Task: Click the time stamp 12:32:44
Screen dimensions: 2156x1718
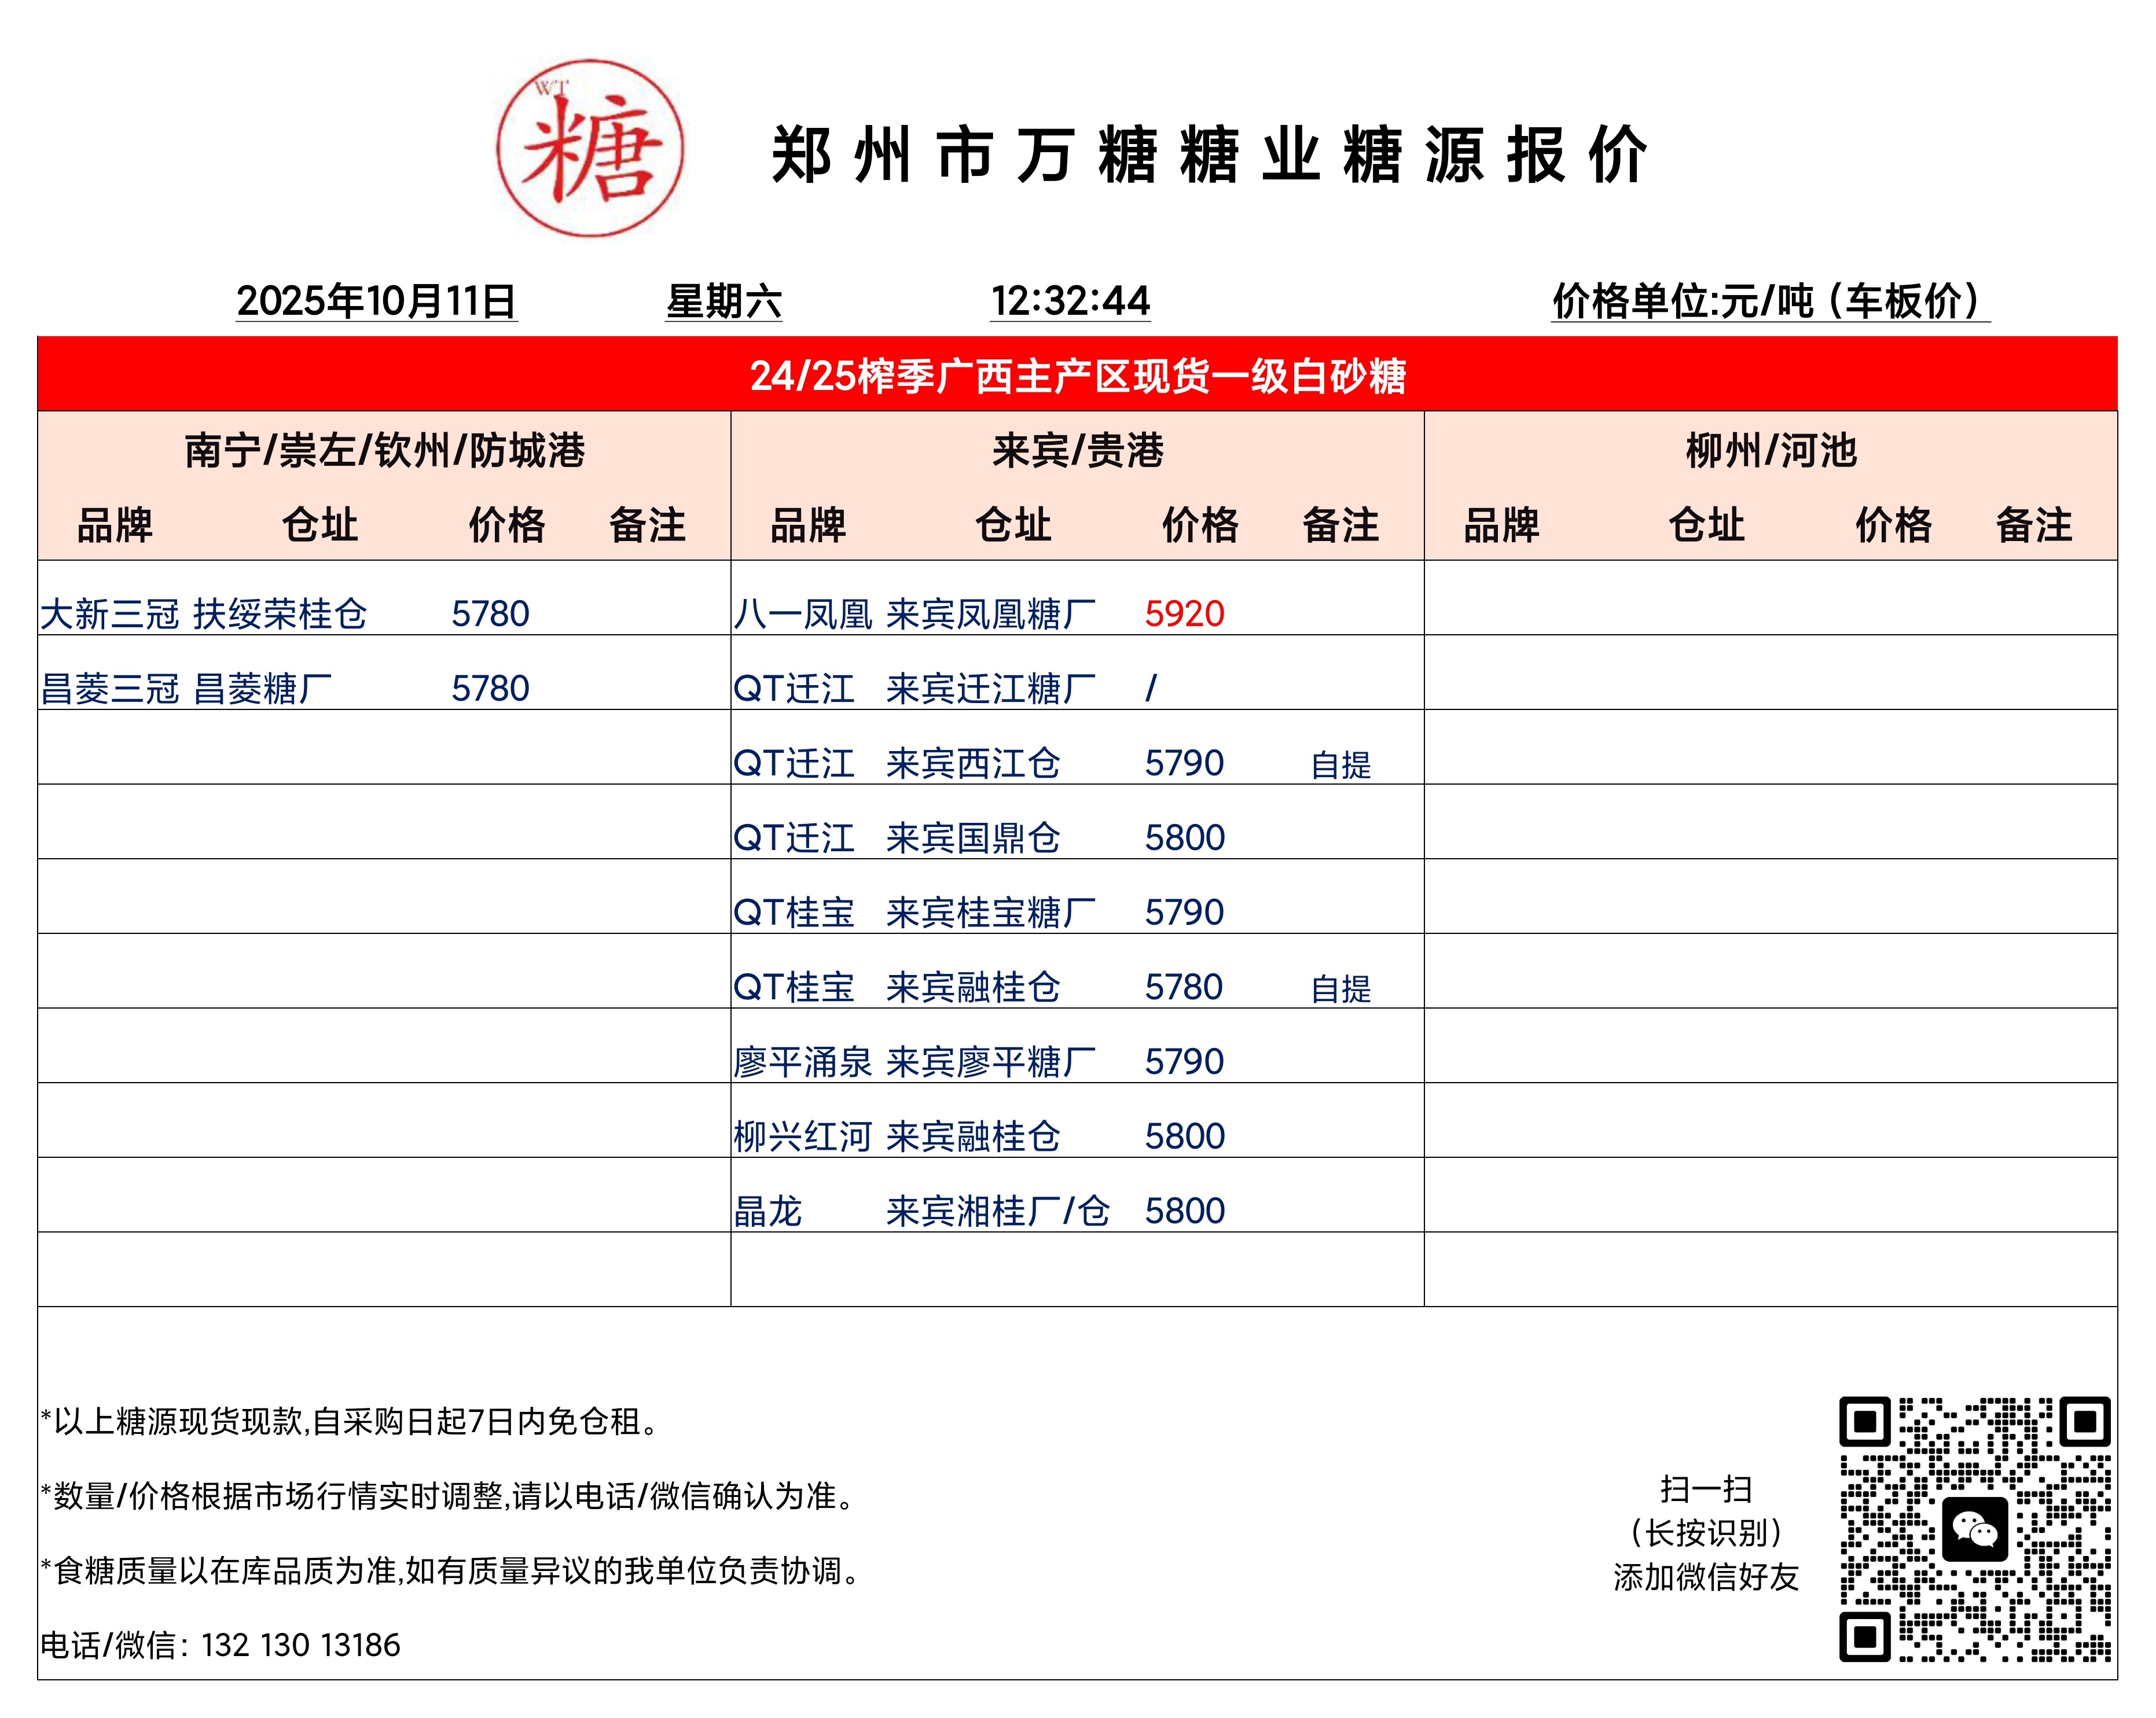Action: pos(1070,301)
